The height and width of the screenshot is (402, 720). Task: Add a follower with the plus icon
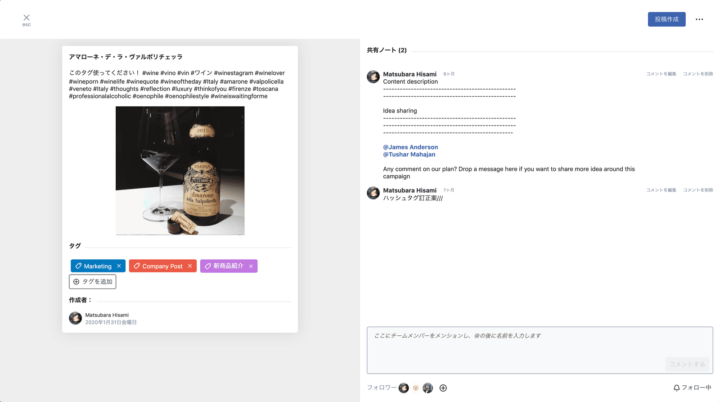point(443,388)
